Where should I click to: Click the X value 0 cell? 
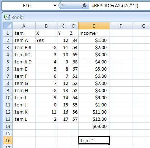click(46, 105)
